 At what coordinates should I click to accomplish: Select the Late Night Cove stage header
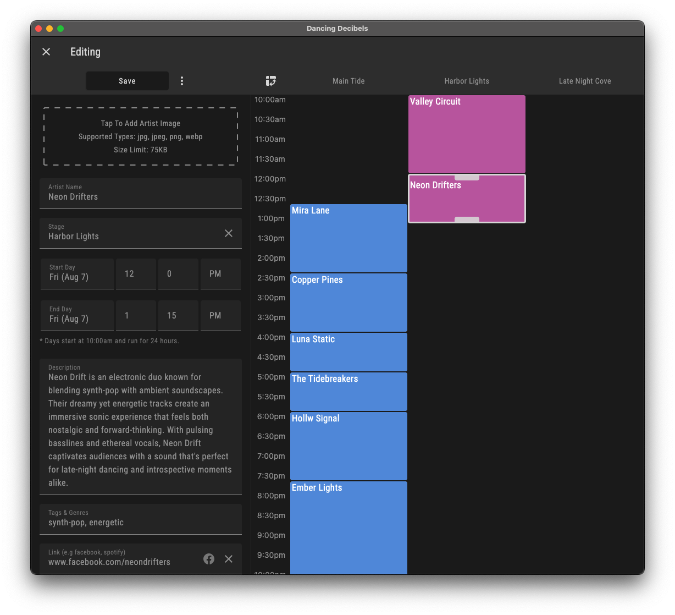coord(584,80)
